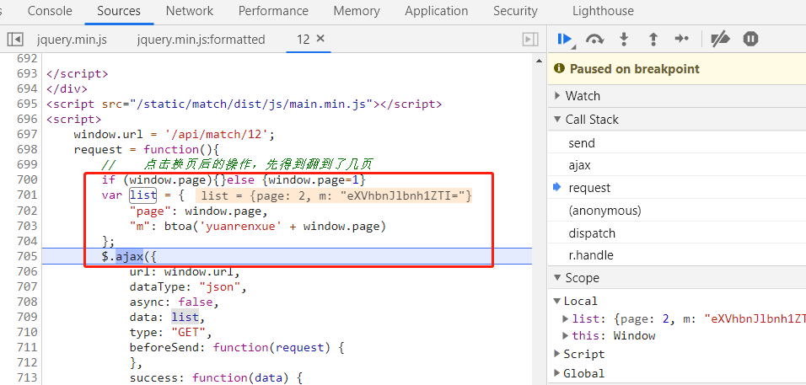Select 'ajax' call stack frame
The height and width of the screenshot is (385, 806).
(x=579, y=165)
